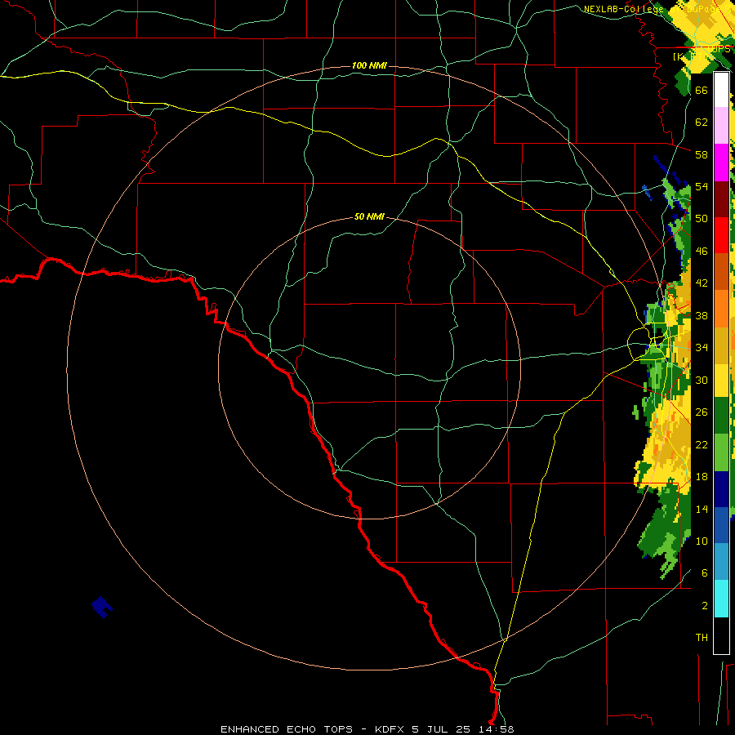Click the "50" scale label

tap(702, 219)
